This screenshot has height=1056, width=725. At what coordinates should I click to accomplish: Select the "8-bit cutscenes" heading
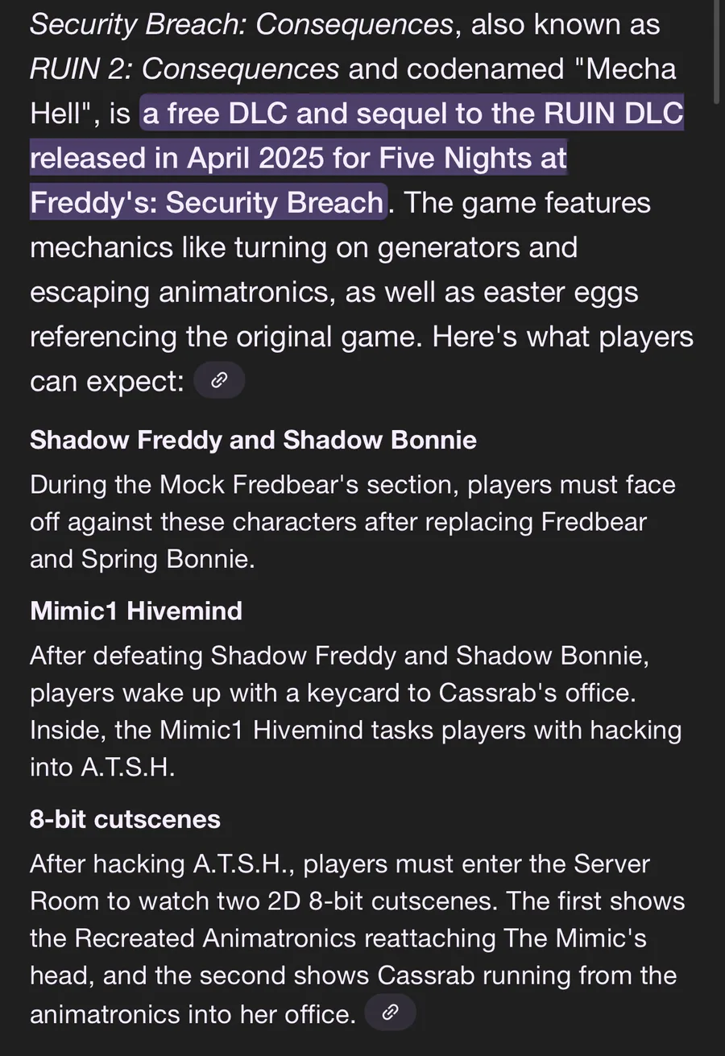(x=125, y=819)
